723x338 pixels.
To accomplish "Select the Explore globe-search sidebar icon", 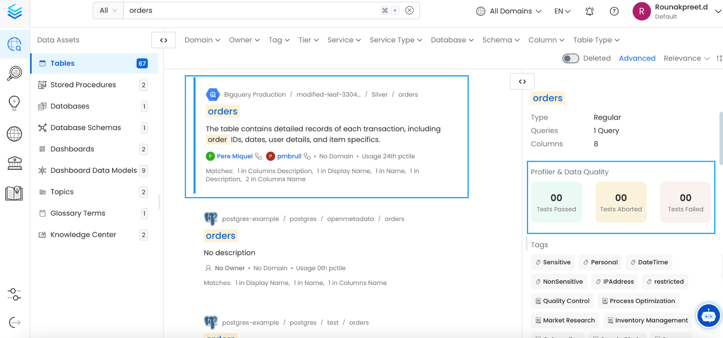I will [x=15, y=44].
